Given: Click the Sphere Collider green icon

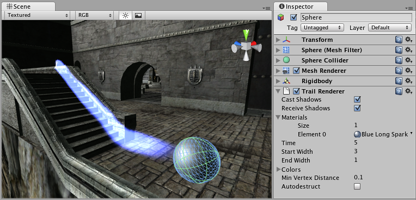Looking at the screenshot, I should [286, 60].
